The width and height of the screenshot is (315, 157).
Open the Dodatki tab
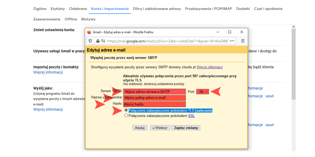click(243, 9)
